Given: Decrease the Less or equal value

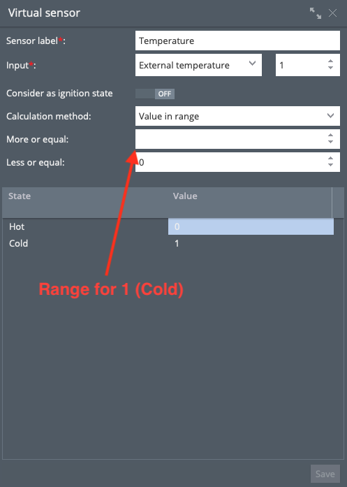Looking at the screenshot, I should (x=330, y=165).
